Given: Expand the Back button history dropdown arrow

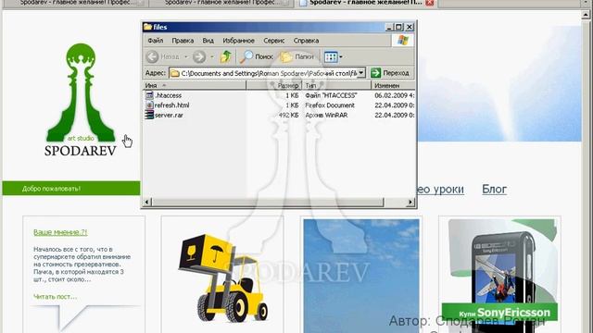Looking at the screenshot, I should coord(185,57).
